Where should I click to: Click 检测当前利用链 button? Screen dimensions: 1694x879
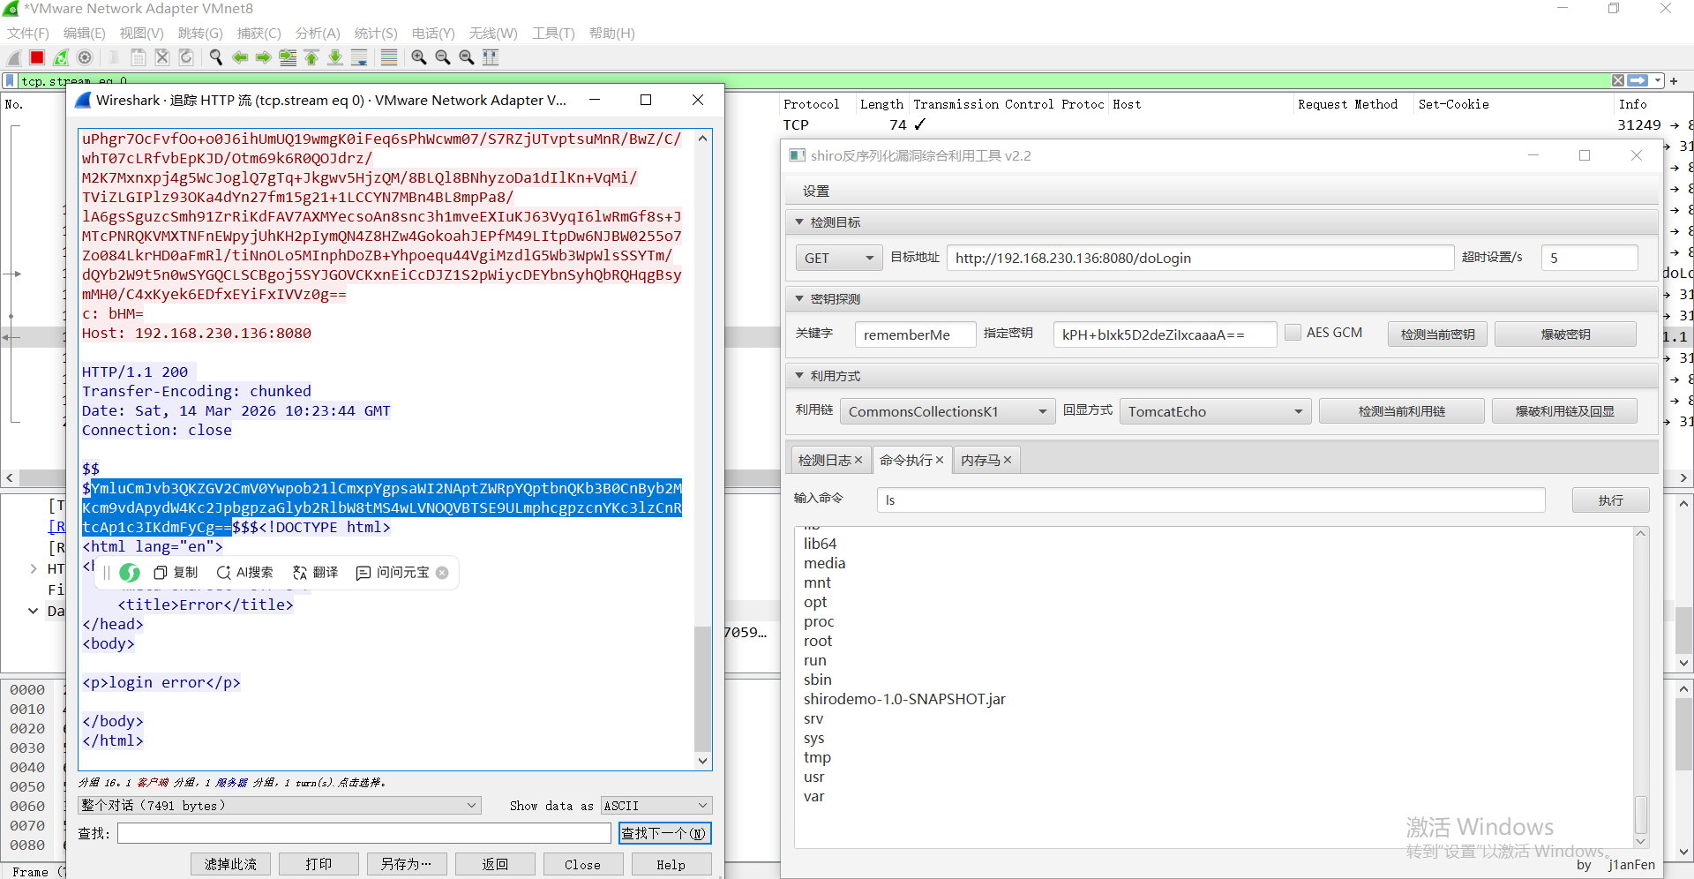point(1401,411)
